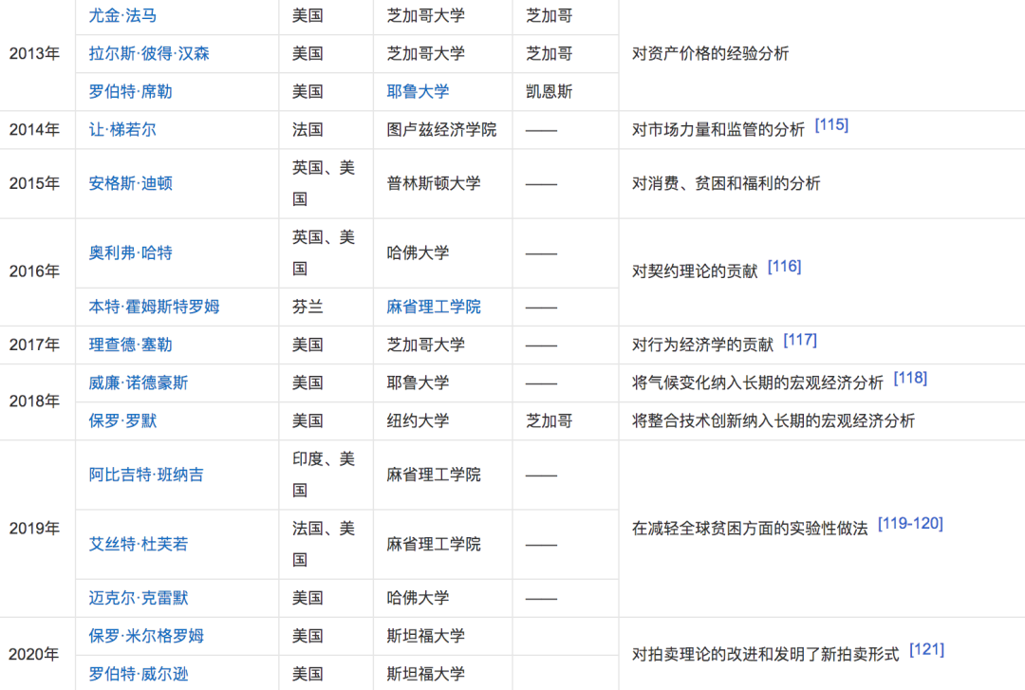Open the 迈克尔·克雷默 link

(139, 598)
